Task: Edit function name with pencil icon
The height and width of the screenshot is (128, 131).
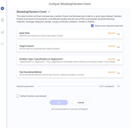Action: pos(49,12)
